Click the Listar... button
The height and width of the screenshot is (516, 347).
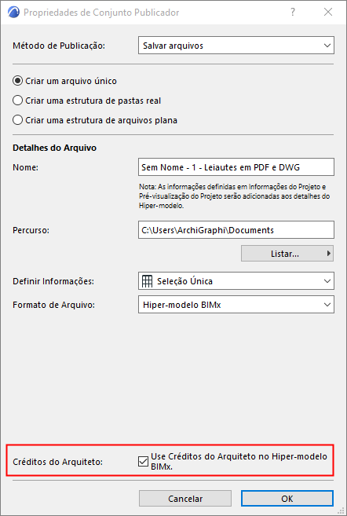(287, 254)
